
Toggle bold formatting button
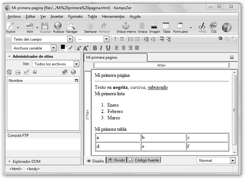pyautogui.click(x=95, y=48)
